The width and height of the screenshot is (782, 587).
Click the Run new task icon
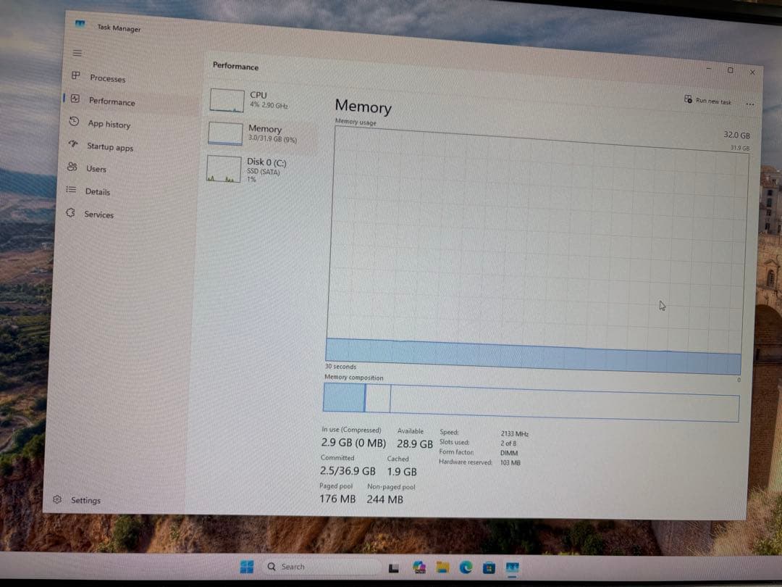point(687,100)
